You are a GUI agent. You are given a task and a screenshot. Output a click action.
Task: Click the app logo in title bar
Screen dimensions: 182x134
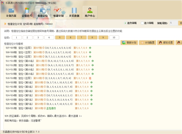3,3
